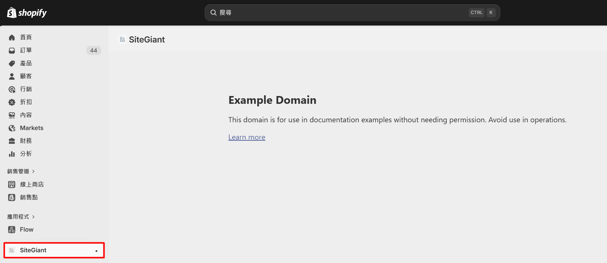Click the orders count badge 44
The width and height of the screenshot is (607, 263).
[93, 51]
